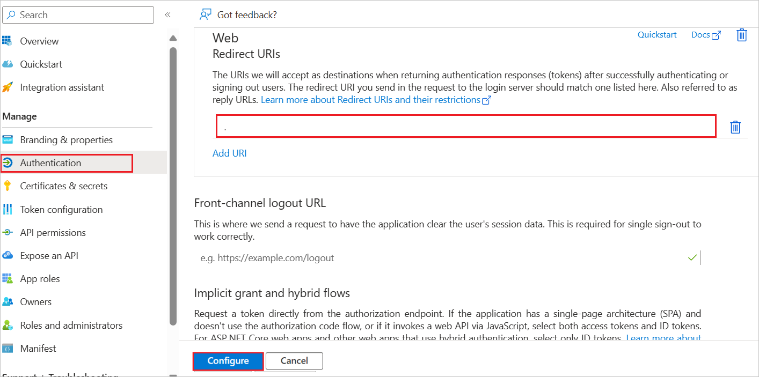759x377 pixels.
Task: Click the Integration assistant rocket icon
Action: [x=7, y=87]
